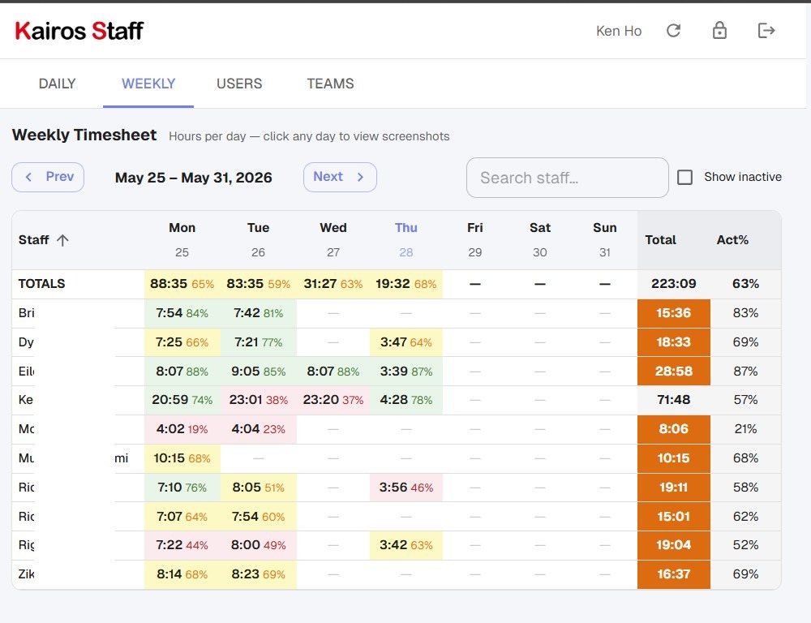Click Wednesday totals cell 31:27 63%
The width and height of the screenshot is (811, 623).
coord(333,284)
